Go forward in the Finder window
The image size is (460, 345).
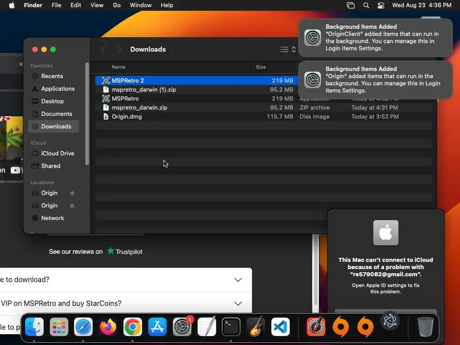click(119, 49)
